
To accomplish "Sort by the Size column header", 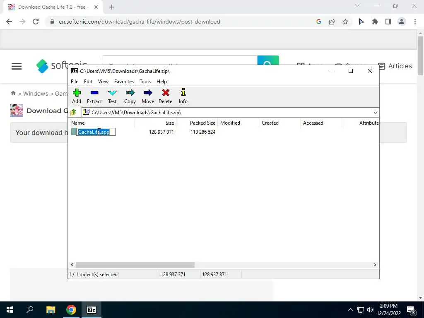I will click(x=156, y=123).
